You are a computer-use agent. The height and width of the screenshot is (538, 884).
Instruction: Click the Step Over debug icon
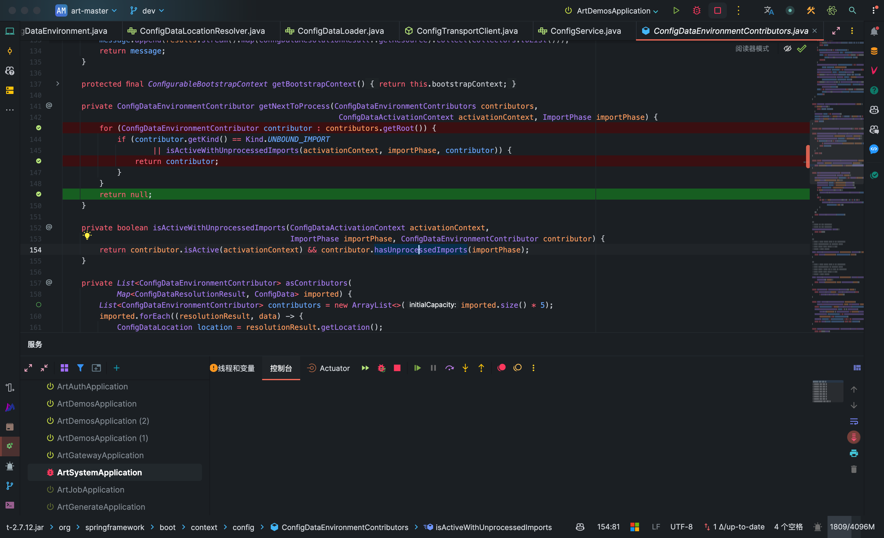(x=449, y=368)
